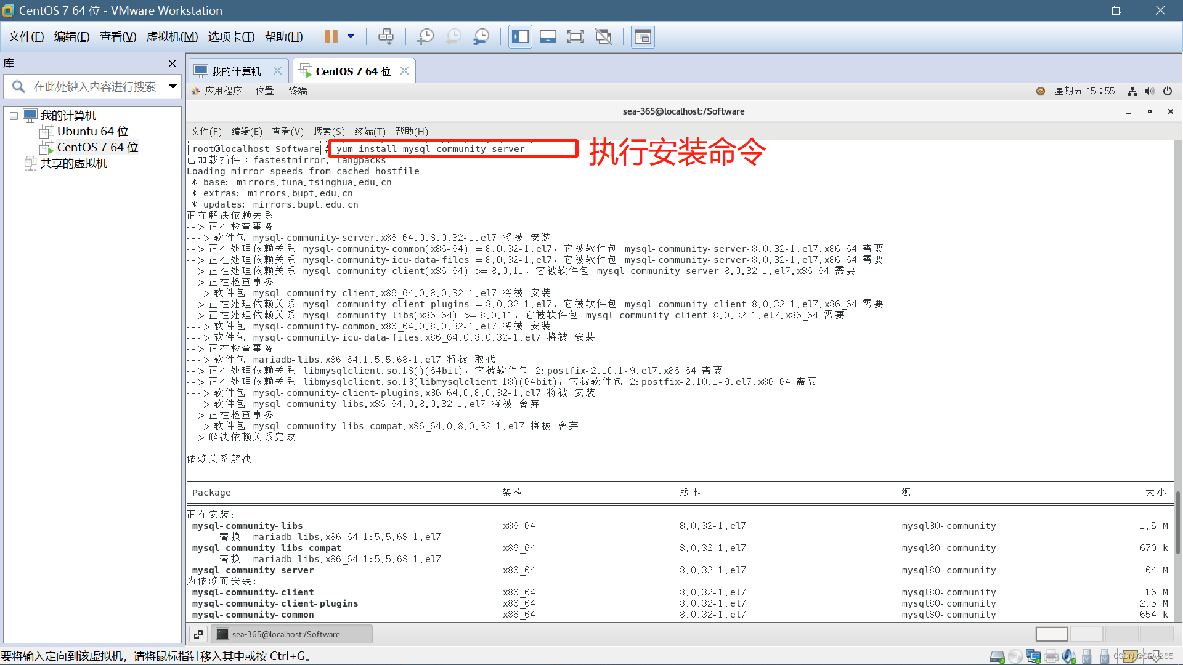The image size is (1183, 665).
Task: Click the GNOME notification tray icon
Action: [x=1041, y=91]
